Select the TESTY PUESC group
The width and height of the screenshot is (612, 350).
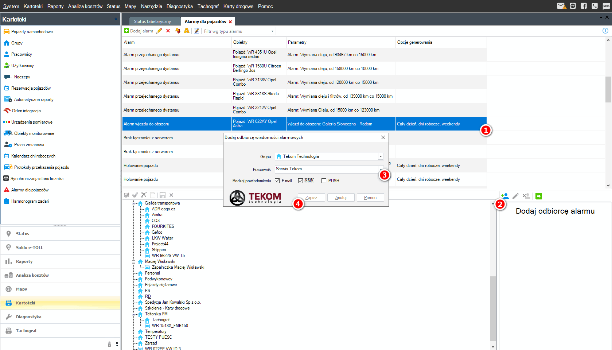point(158,337)
